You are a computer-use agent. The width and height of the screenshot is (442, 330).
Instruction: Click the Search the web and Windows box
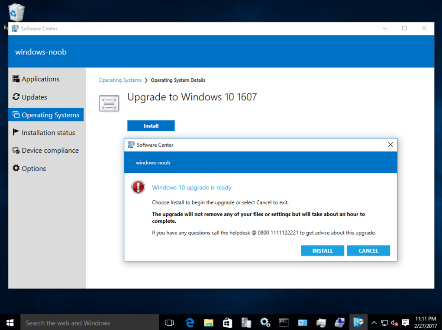(90, 323)
